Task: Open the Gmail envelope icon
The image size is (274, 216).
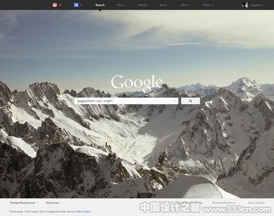Action: click(55, 5)
